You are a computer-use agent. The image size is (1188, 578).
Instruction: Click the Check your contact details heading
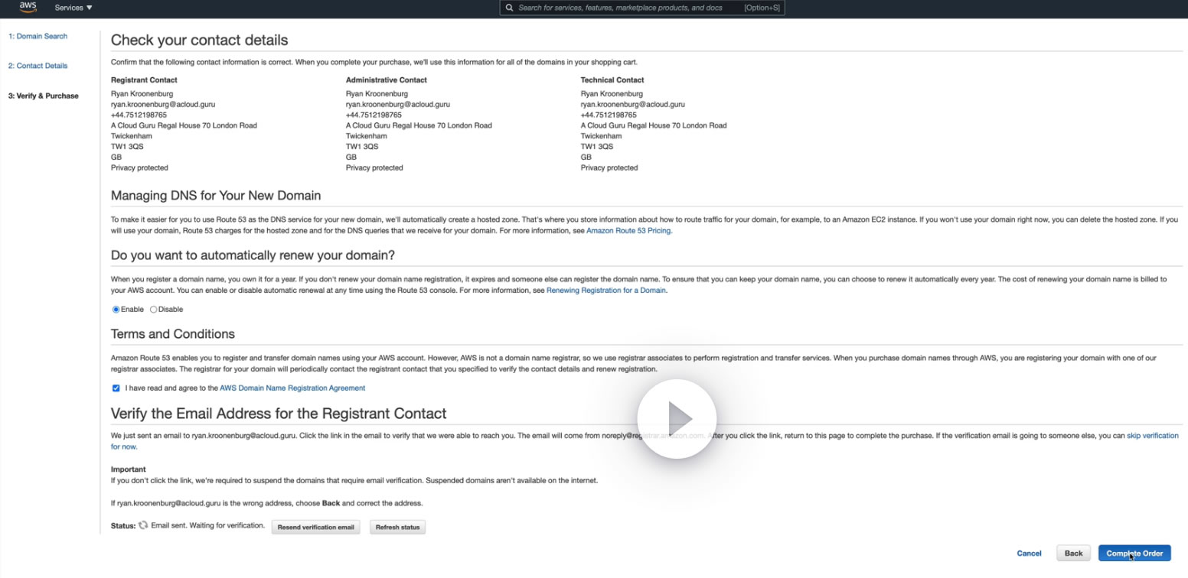pos(200,40)
